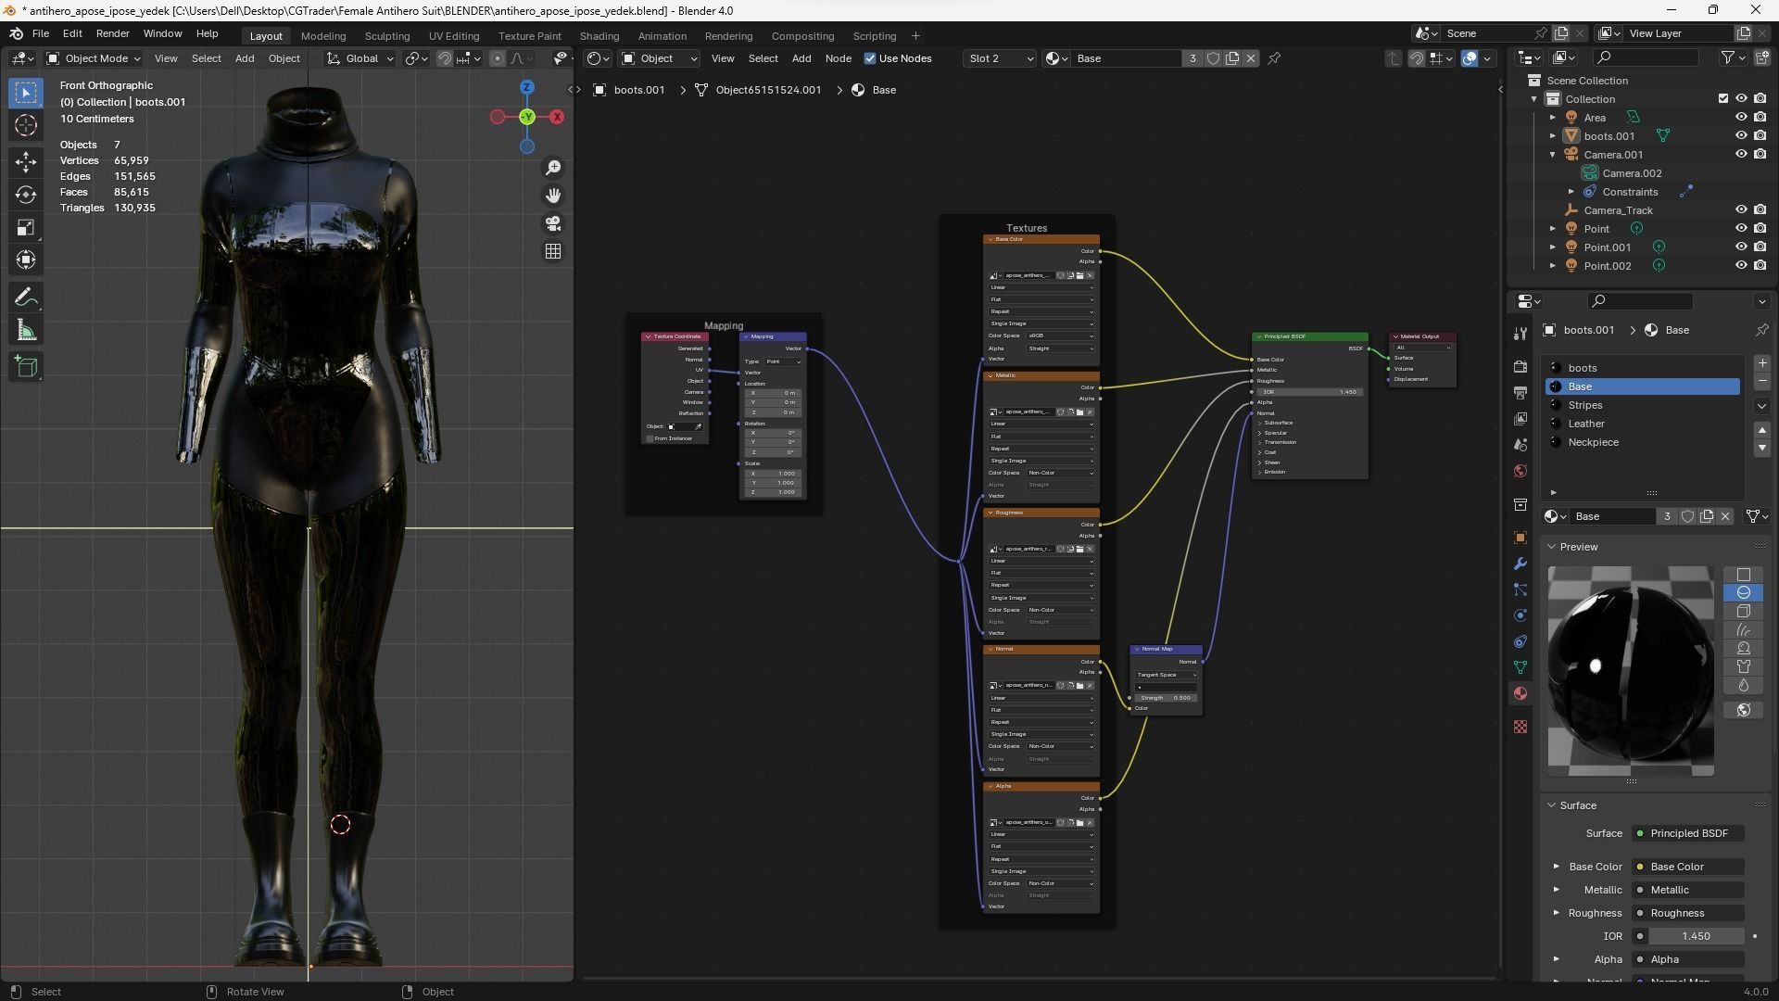Select the Rotate tool in the viewport toolbar
The height and width of the screenshot is (1001, 1779).
coord(26,195)
